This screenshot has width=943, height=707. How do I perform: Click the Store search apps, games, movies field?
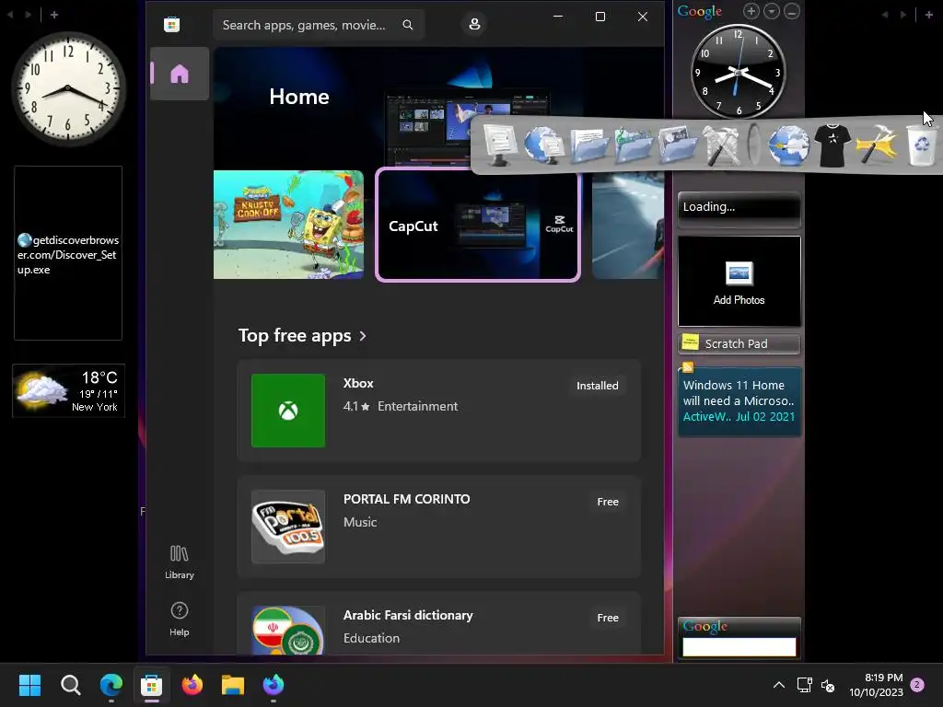coord(319,25)
